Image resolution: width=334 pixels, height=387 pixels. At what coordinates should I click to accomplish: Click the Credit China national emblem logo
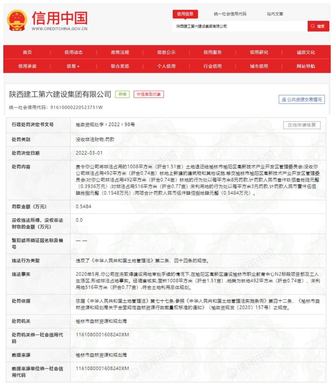[17, 20]
